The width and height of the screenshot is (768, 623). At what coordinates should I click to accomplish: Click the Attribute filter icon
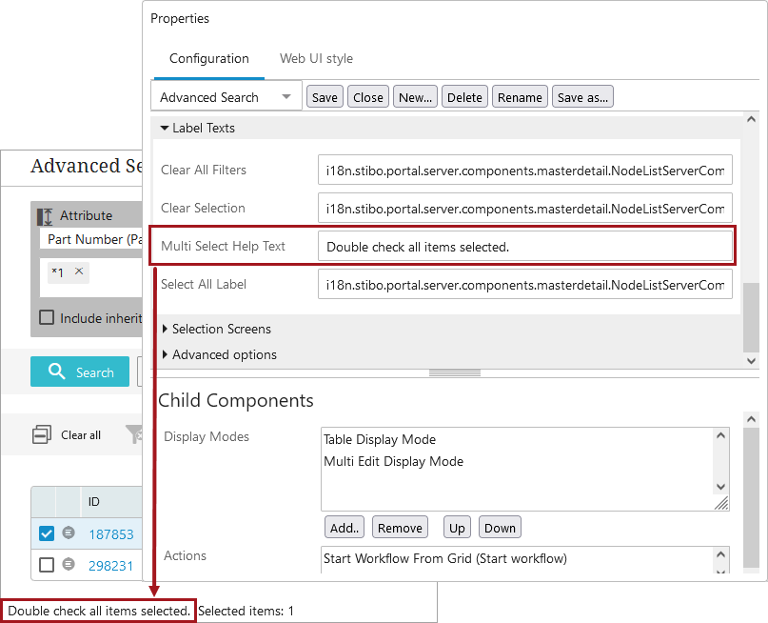(x=45, y=216)
